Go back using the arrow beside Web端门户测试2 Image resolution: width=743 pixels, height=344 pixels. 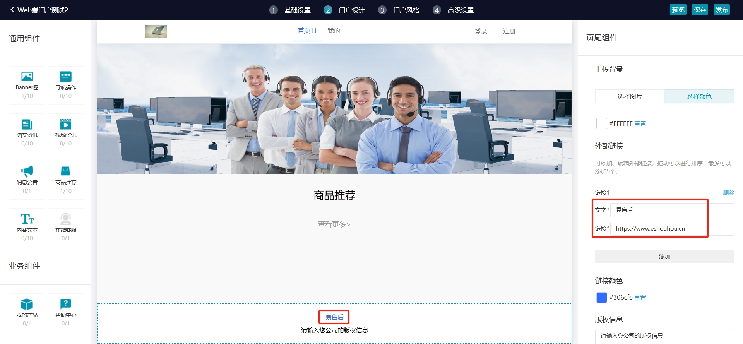[12, 10]
